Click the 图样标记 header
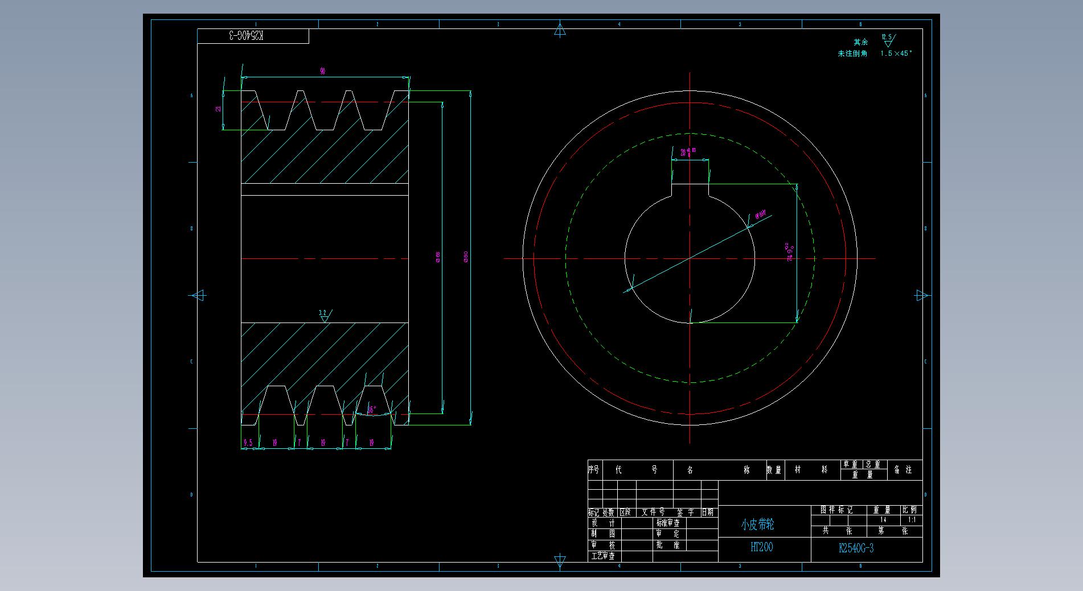Image resolution: width=1083 pixels, height=591 pixels. click(836, 510)
